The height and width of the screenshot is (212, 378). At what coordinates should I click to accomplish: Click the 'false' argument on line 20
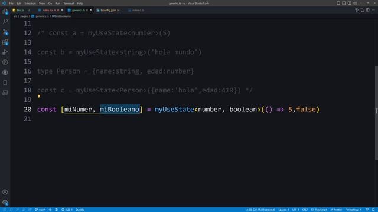306,110
